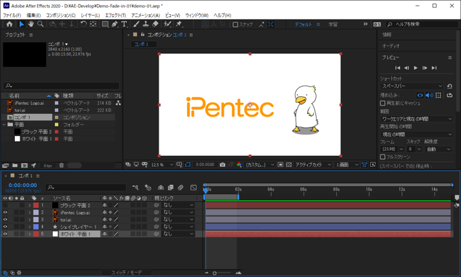This screenshot has height=277, width=461.
Task: Select the Rotation tool
Action: 83,24
